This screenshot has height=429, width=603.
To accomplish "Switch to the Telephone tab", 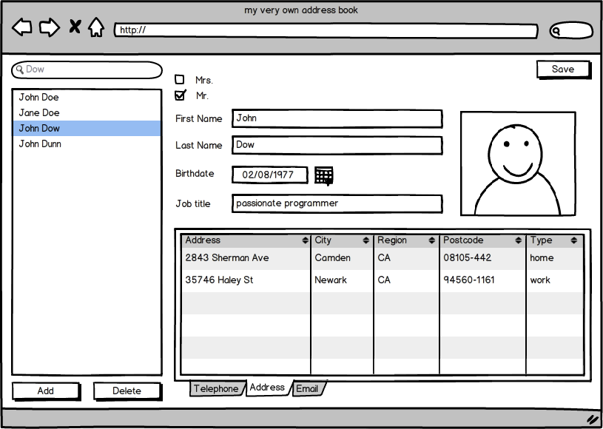I will coord(216,389).
